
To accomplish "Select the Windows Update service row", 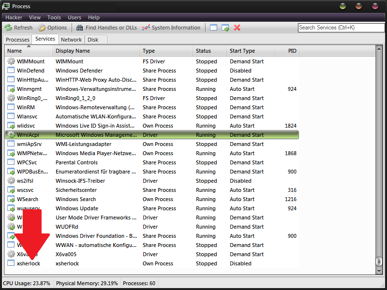I will click(x=152, y=208).
